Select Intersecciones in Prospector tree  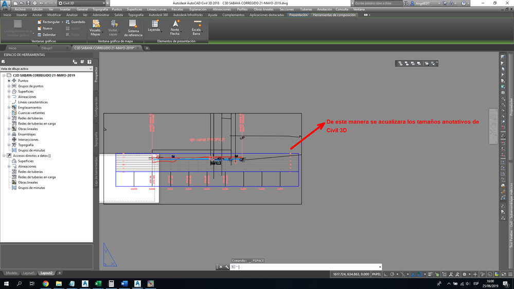(x=28, y=139)
